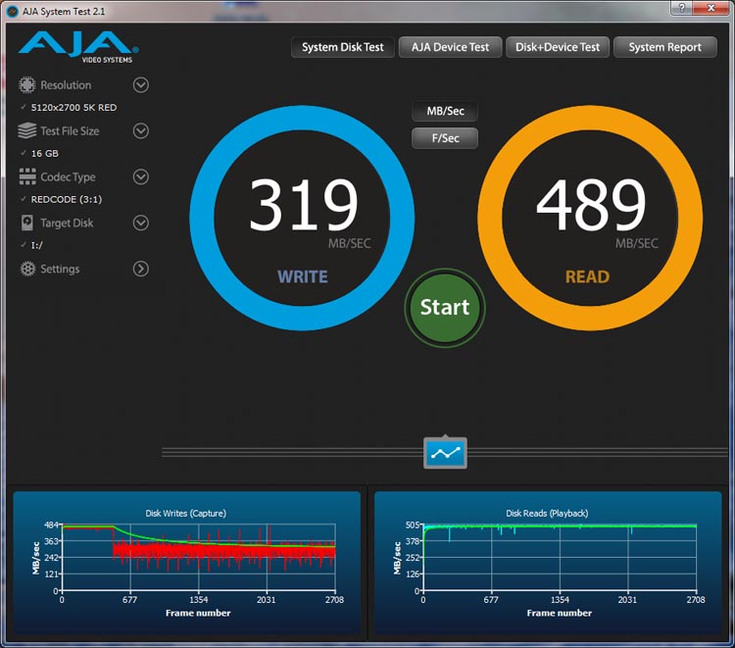The height and width of the screenshot is (648, 735).
Task: Expand the Codec Type chevron
Action: pos(140,176)
